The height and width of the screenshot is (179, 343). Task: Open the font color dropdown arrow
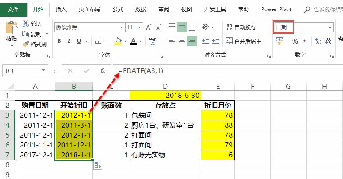pyautogui.click(x=140, y=41)
